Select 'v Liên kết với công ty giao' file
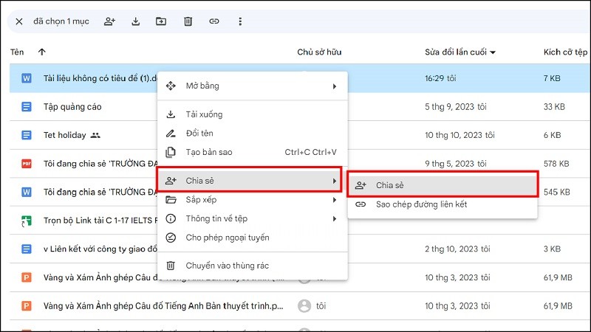The height and width of the screenshot is (332, 591). [100, 249]
